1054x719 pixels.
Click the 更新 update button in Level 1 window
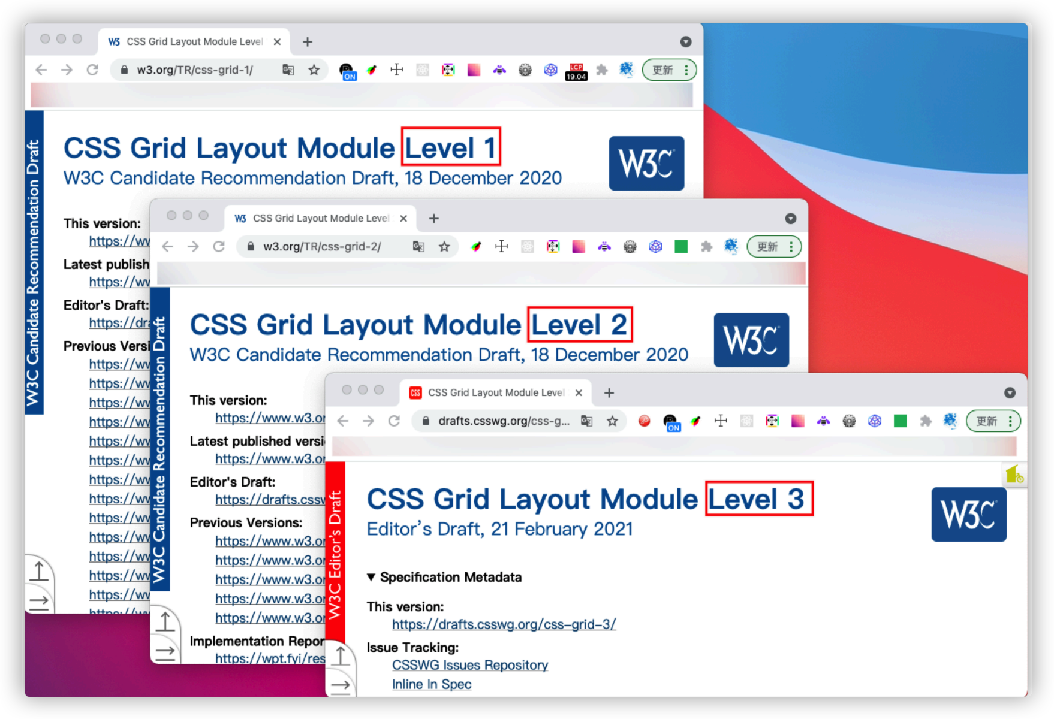pyautogui.click(x=670, y=70)
